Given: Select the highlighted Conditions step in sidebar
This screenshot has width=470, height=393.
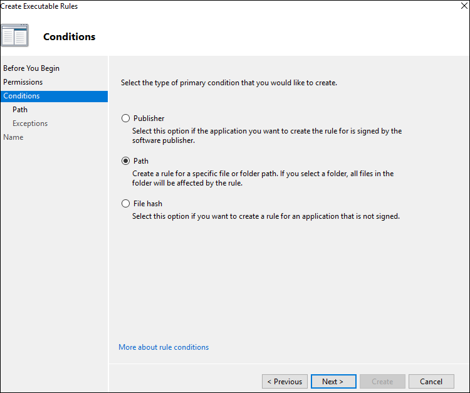Looking at the screenshot, I should click(22, 96).
